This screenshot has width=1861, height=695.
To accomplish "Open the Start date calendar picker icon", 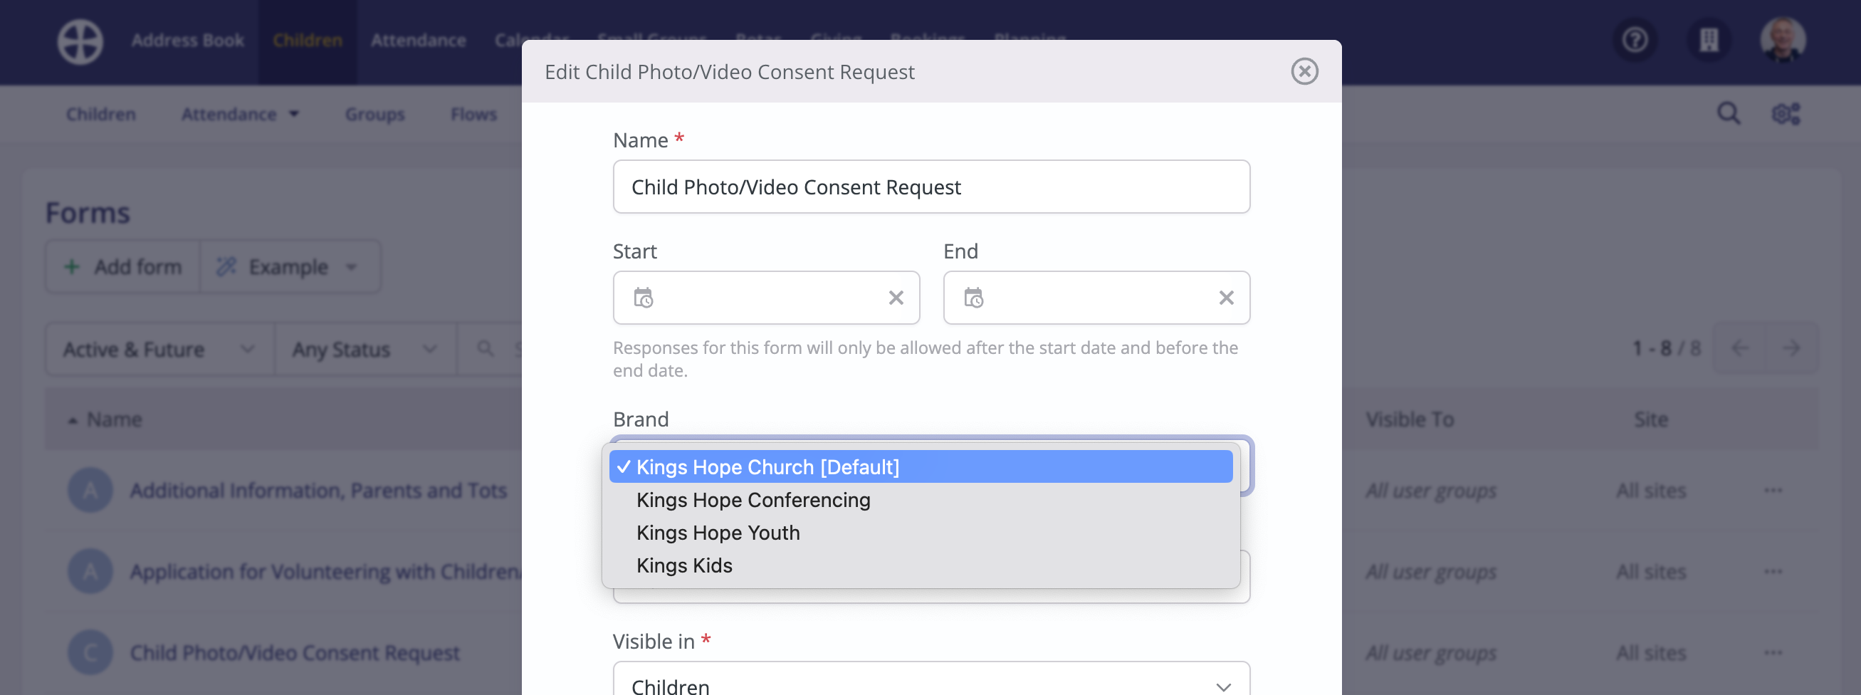I will pyautogui.click(x=643, y=298).
